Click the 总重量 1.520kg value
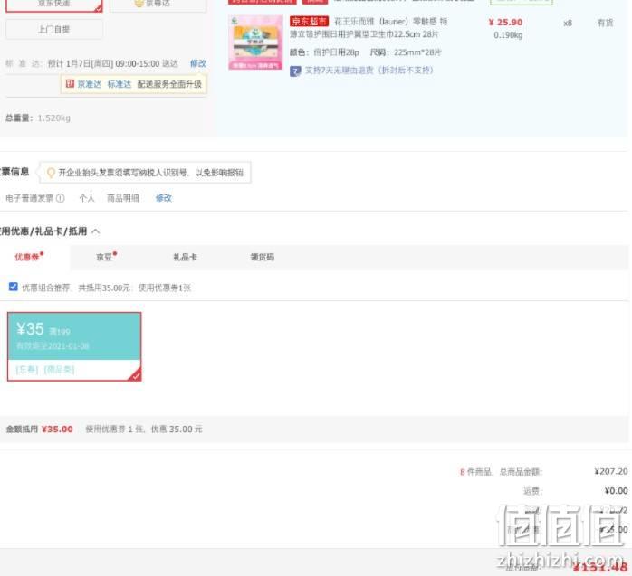The width and height of the screenshot is (632, 576). pos(54,118)
